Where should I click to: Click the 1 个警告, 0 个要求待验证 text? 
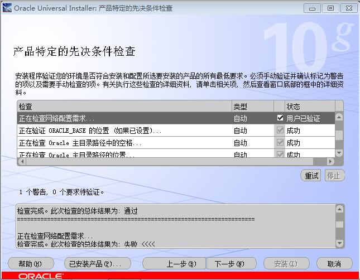(x=61, y=192)
